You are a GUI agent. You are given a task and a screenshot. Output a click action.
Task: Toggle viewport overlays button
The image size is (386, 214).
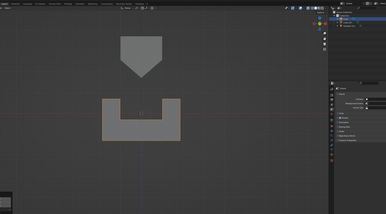(300, 8)
